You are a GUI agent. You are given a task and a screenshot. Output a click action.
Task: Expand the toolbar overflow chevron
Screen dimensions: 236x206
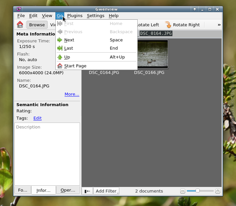pyautogui.click(x=219, y=25)
